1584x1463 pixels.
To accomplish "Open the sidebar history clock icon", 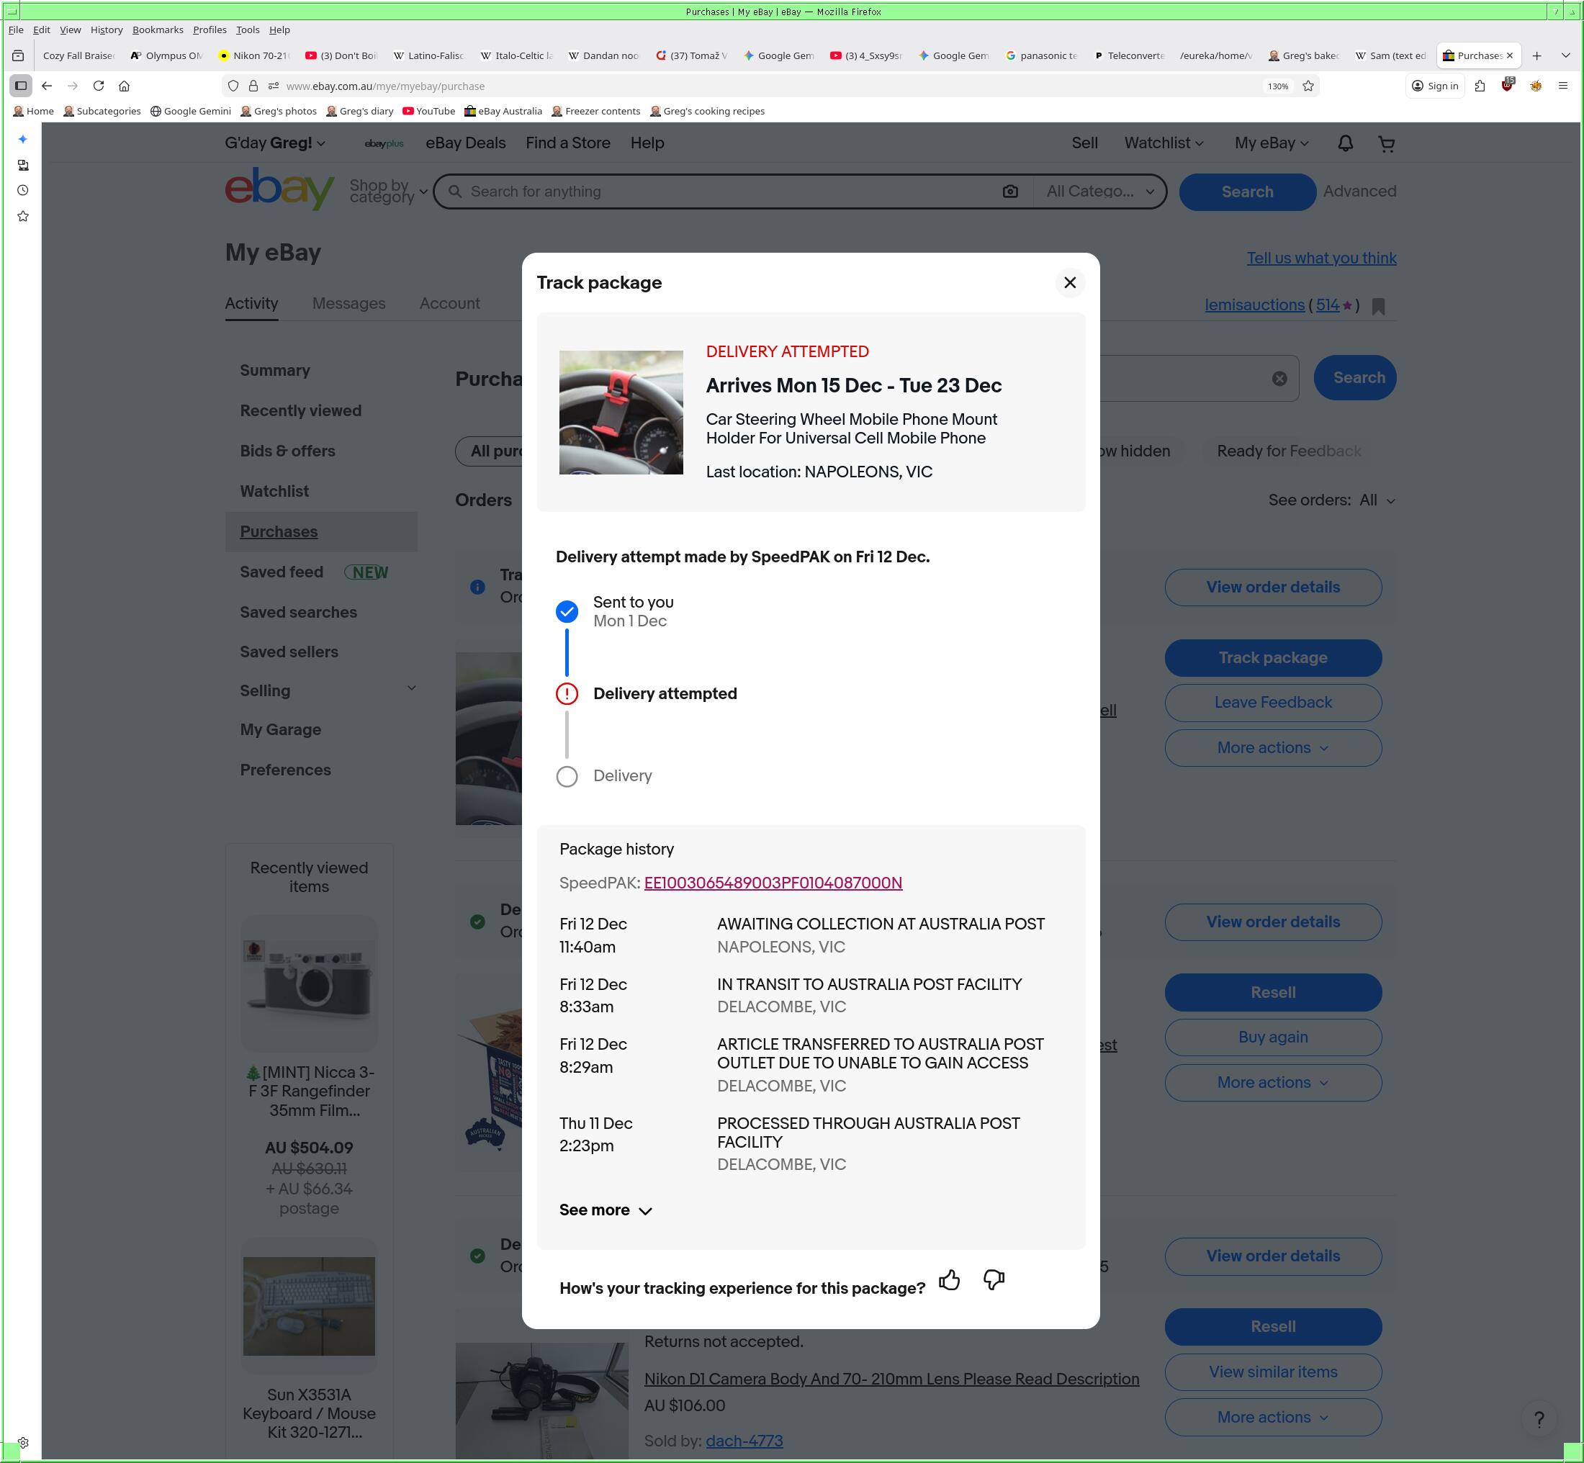I will (23, 190).
